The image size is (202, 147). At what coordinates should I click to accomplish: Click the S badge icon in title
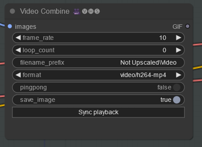pyautogui.click(x=97, y=11)
